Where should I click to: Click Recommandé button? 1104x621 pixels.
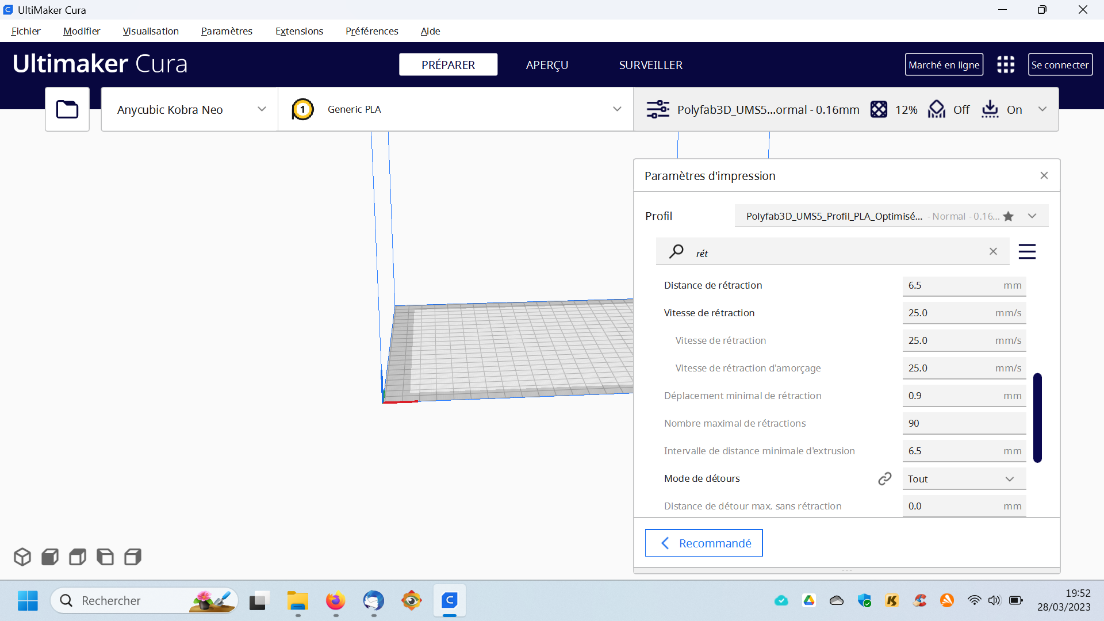704,543
